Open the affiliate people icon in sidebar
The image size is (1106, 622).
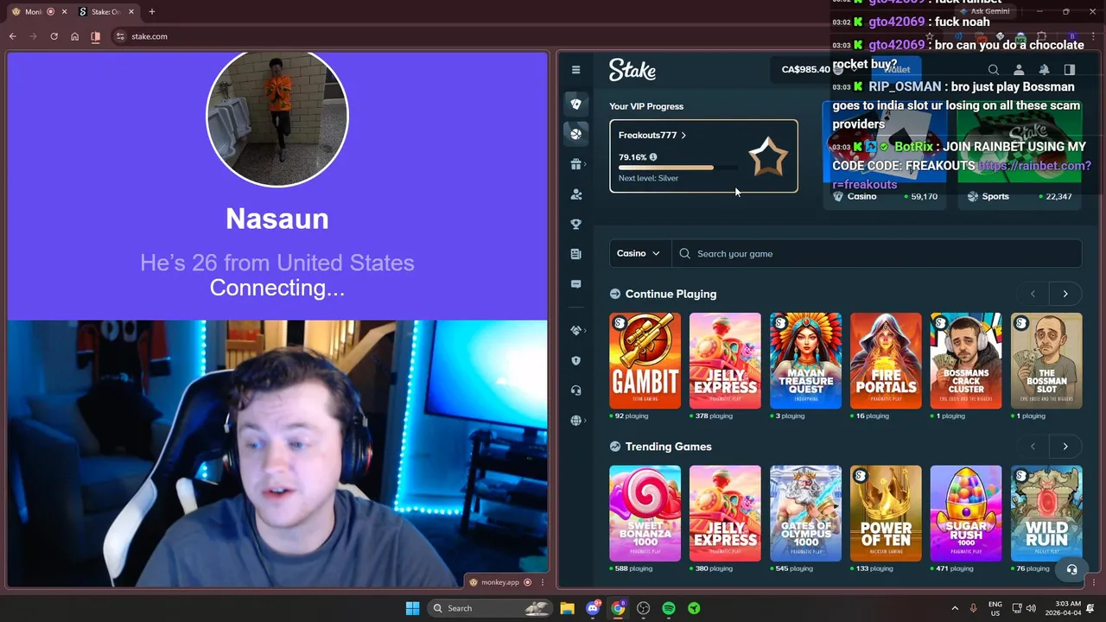click(576, 194)
